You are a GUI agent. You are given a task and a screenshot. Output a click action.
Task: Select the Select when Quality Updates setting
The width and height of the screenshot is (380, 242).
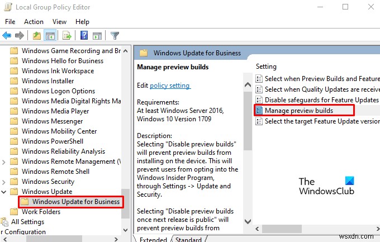(x=322, y=89)
